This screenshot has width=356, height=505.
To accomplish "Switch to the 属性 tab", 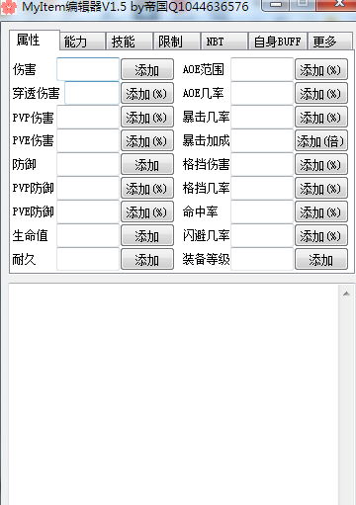I will (x=35, y=41).
